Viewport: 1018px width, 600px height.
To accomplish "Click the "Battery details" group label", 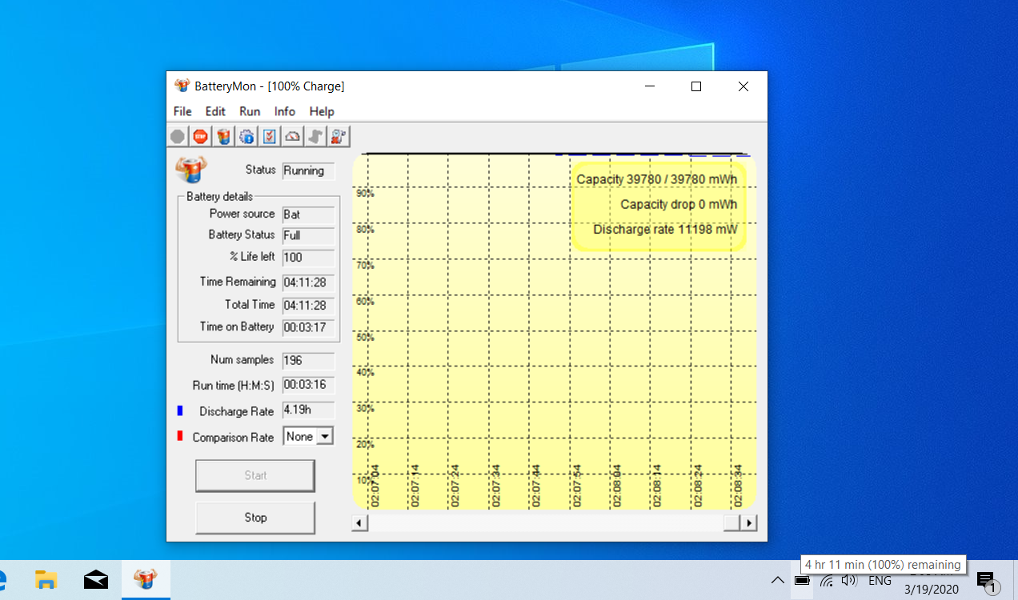I will [219, 196].
